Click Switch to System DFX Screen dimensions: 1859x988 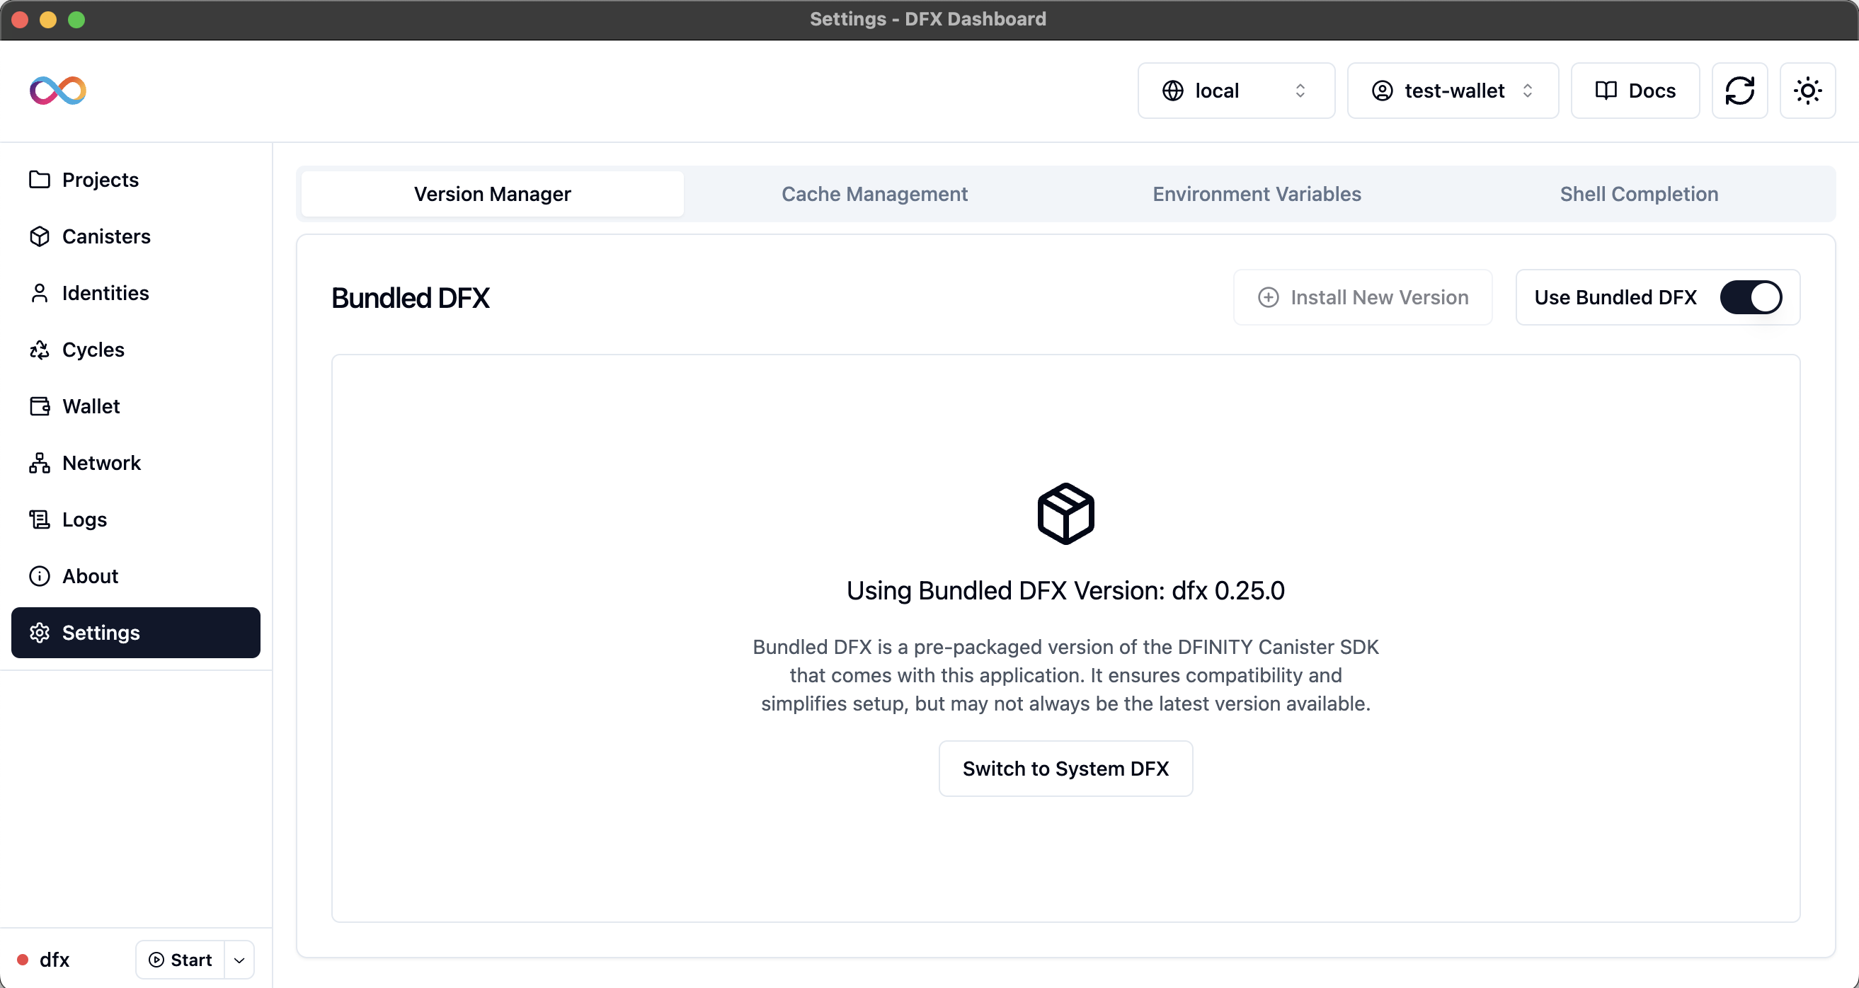coord(1066,768)
